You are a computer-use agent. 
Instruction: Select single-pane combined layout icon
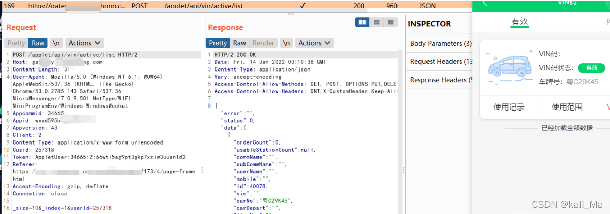tap(390, 22)
